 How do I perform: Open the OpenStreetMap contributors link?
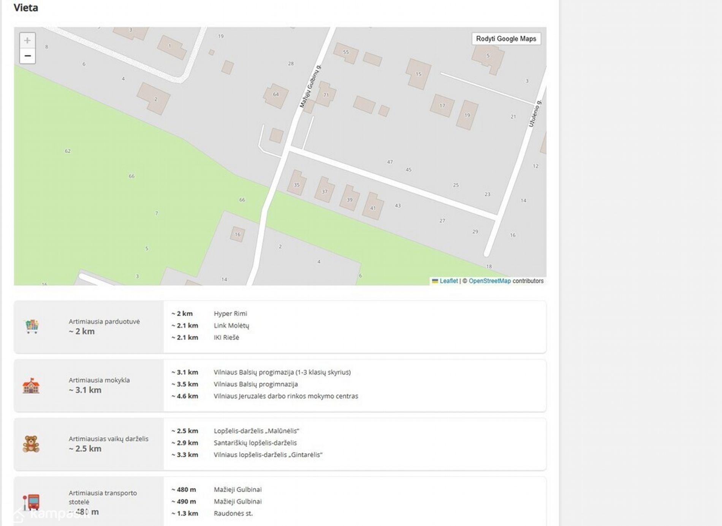(489, 281)
